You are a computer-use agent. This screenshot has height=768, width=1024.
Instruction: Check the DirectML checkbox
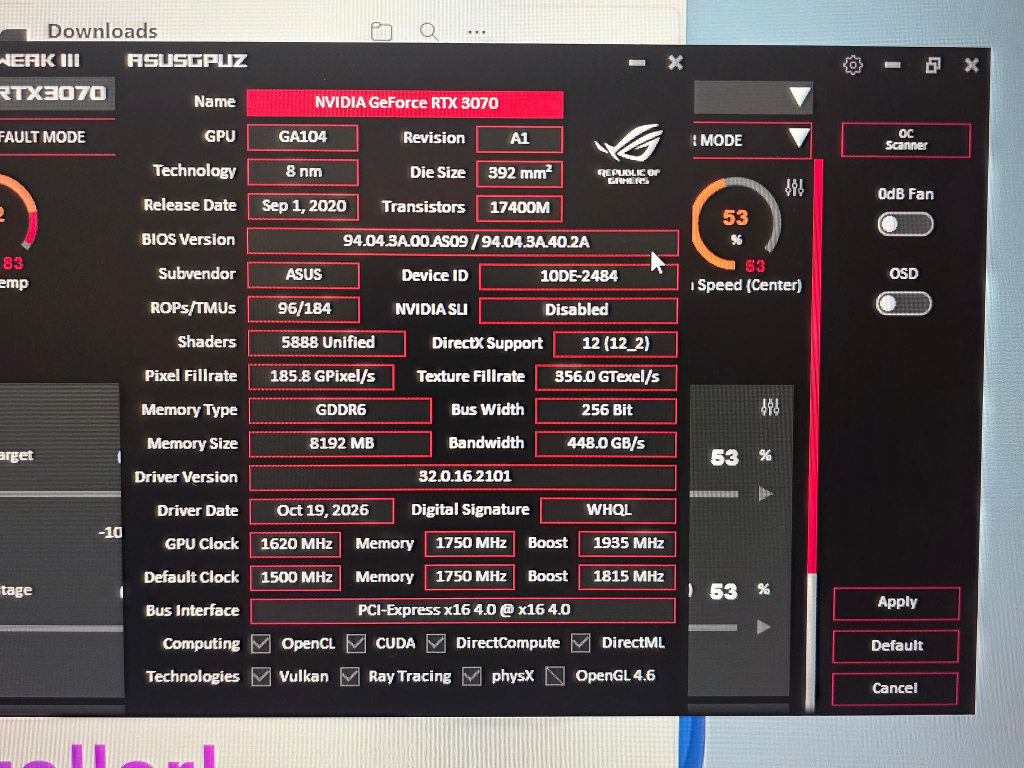point(580,642)
